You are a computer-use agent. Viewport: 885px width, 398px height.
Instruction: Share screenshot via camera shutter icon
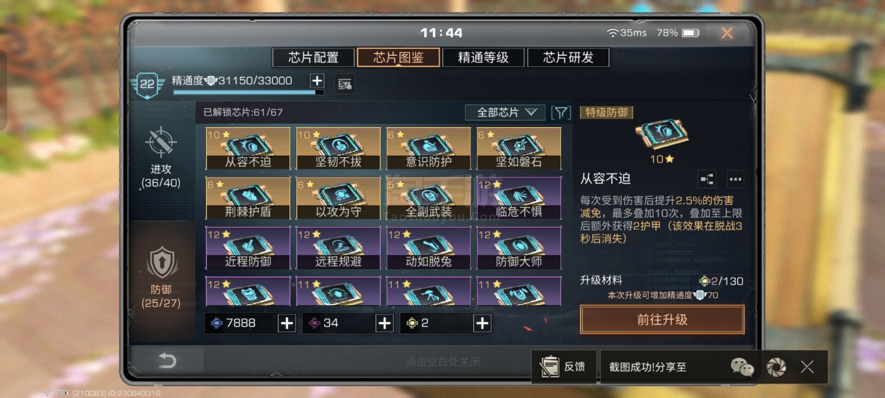pos(776,367)
